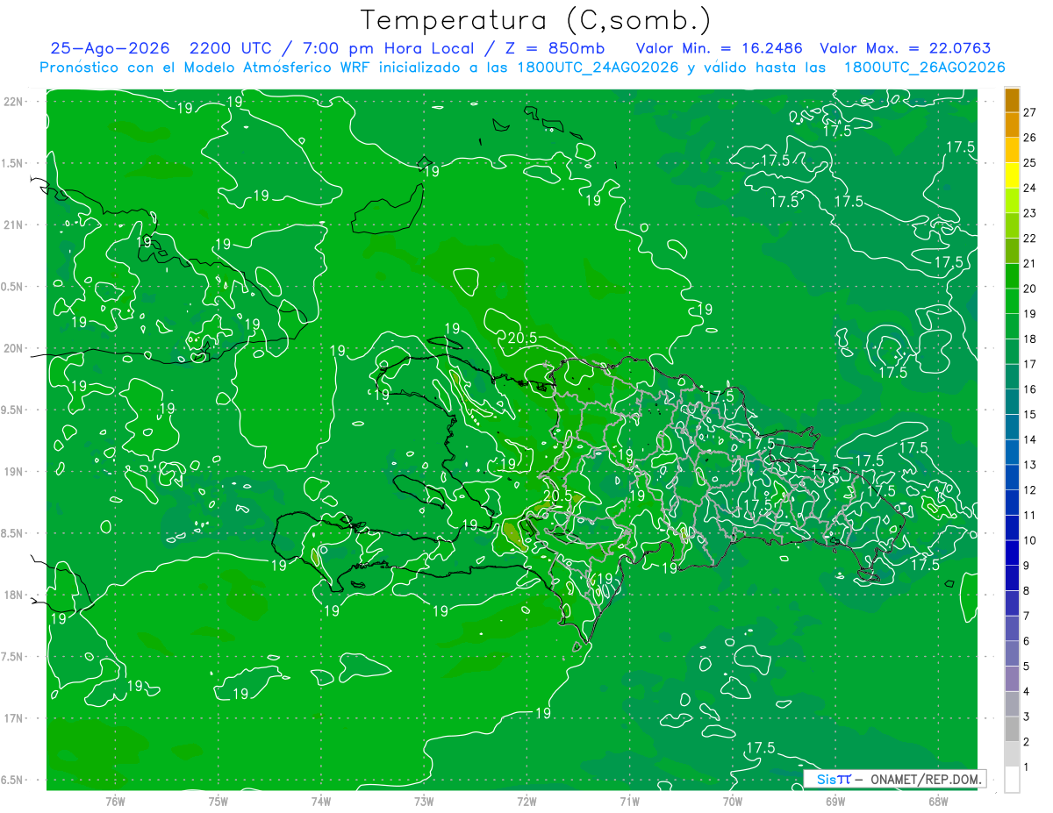Select the '1800UTC_26AGO2026' valid-until time text
Screen dimensions: 1053x813
click(924, 68)
